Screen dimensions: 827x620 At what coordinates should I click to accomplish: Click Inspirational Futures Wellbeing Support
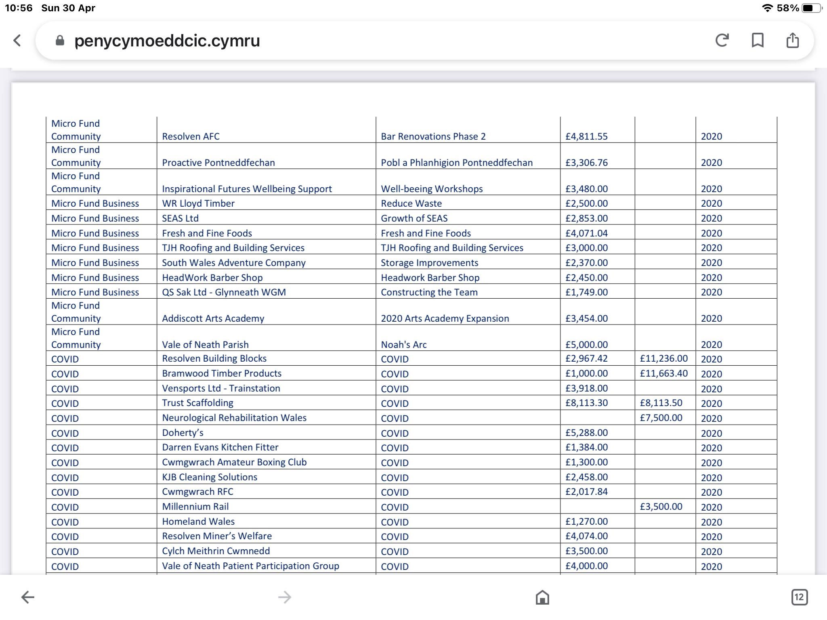pyautogui.click(x=247, y=189)
